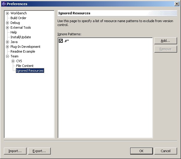The width and height of the screenshot is (181, 159).
Task: Uncheck the .#* ignore pattern checkbox
Action: point(61,41)
